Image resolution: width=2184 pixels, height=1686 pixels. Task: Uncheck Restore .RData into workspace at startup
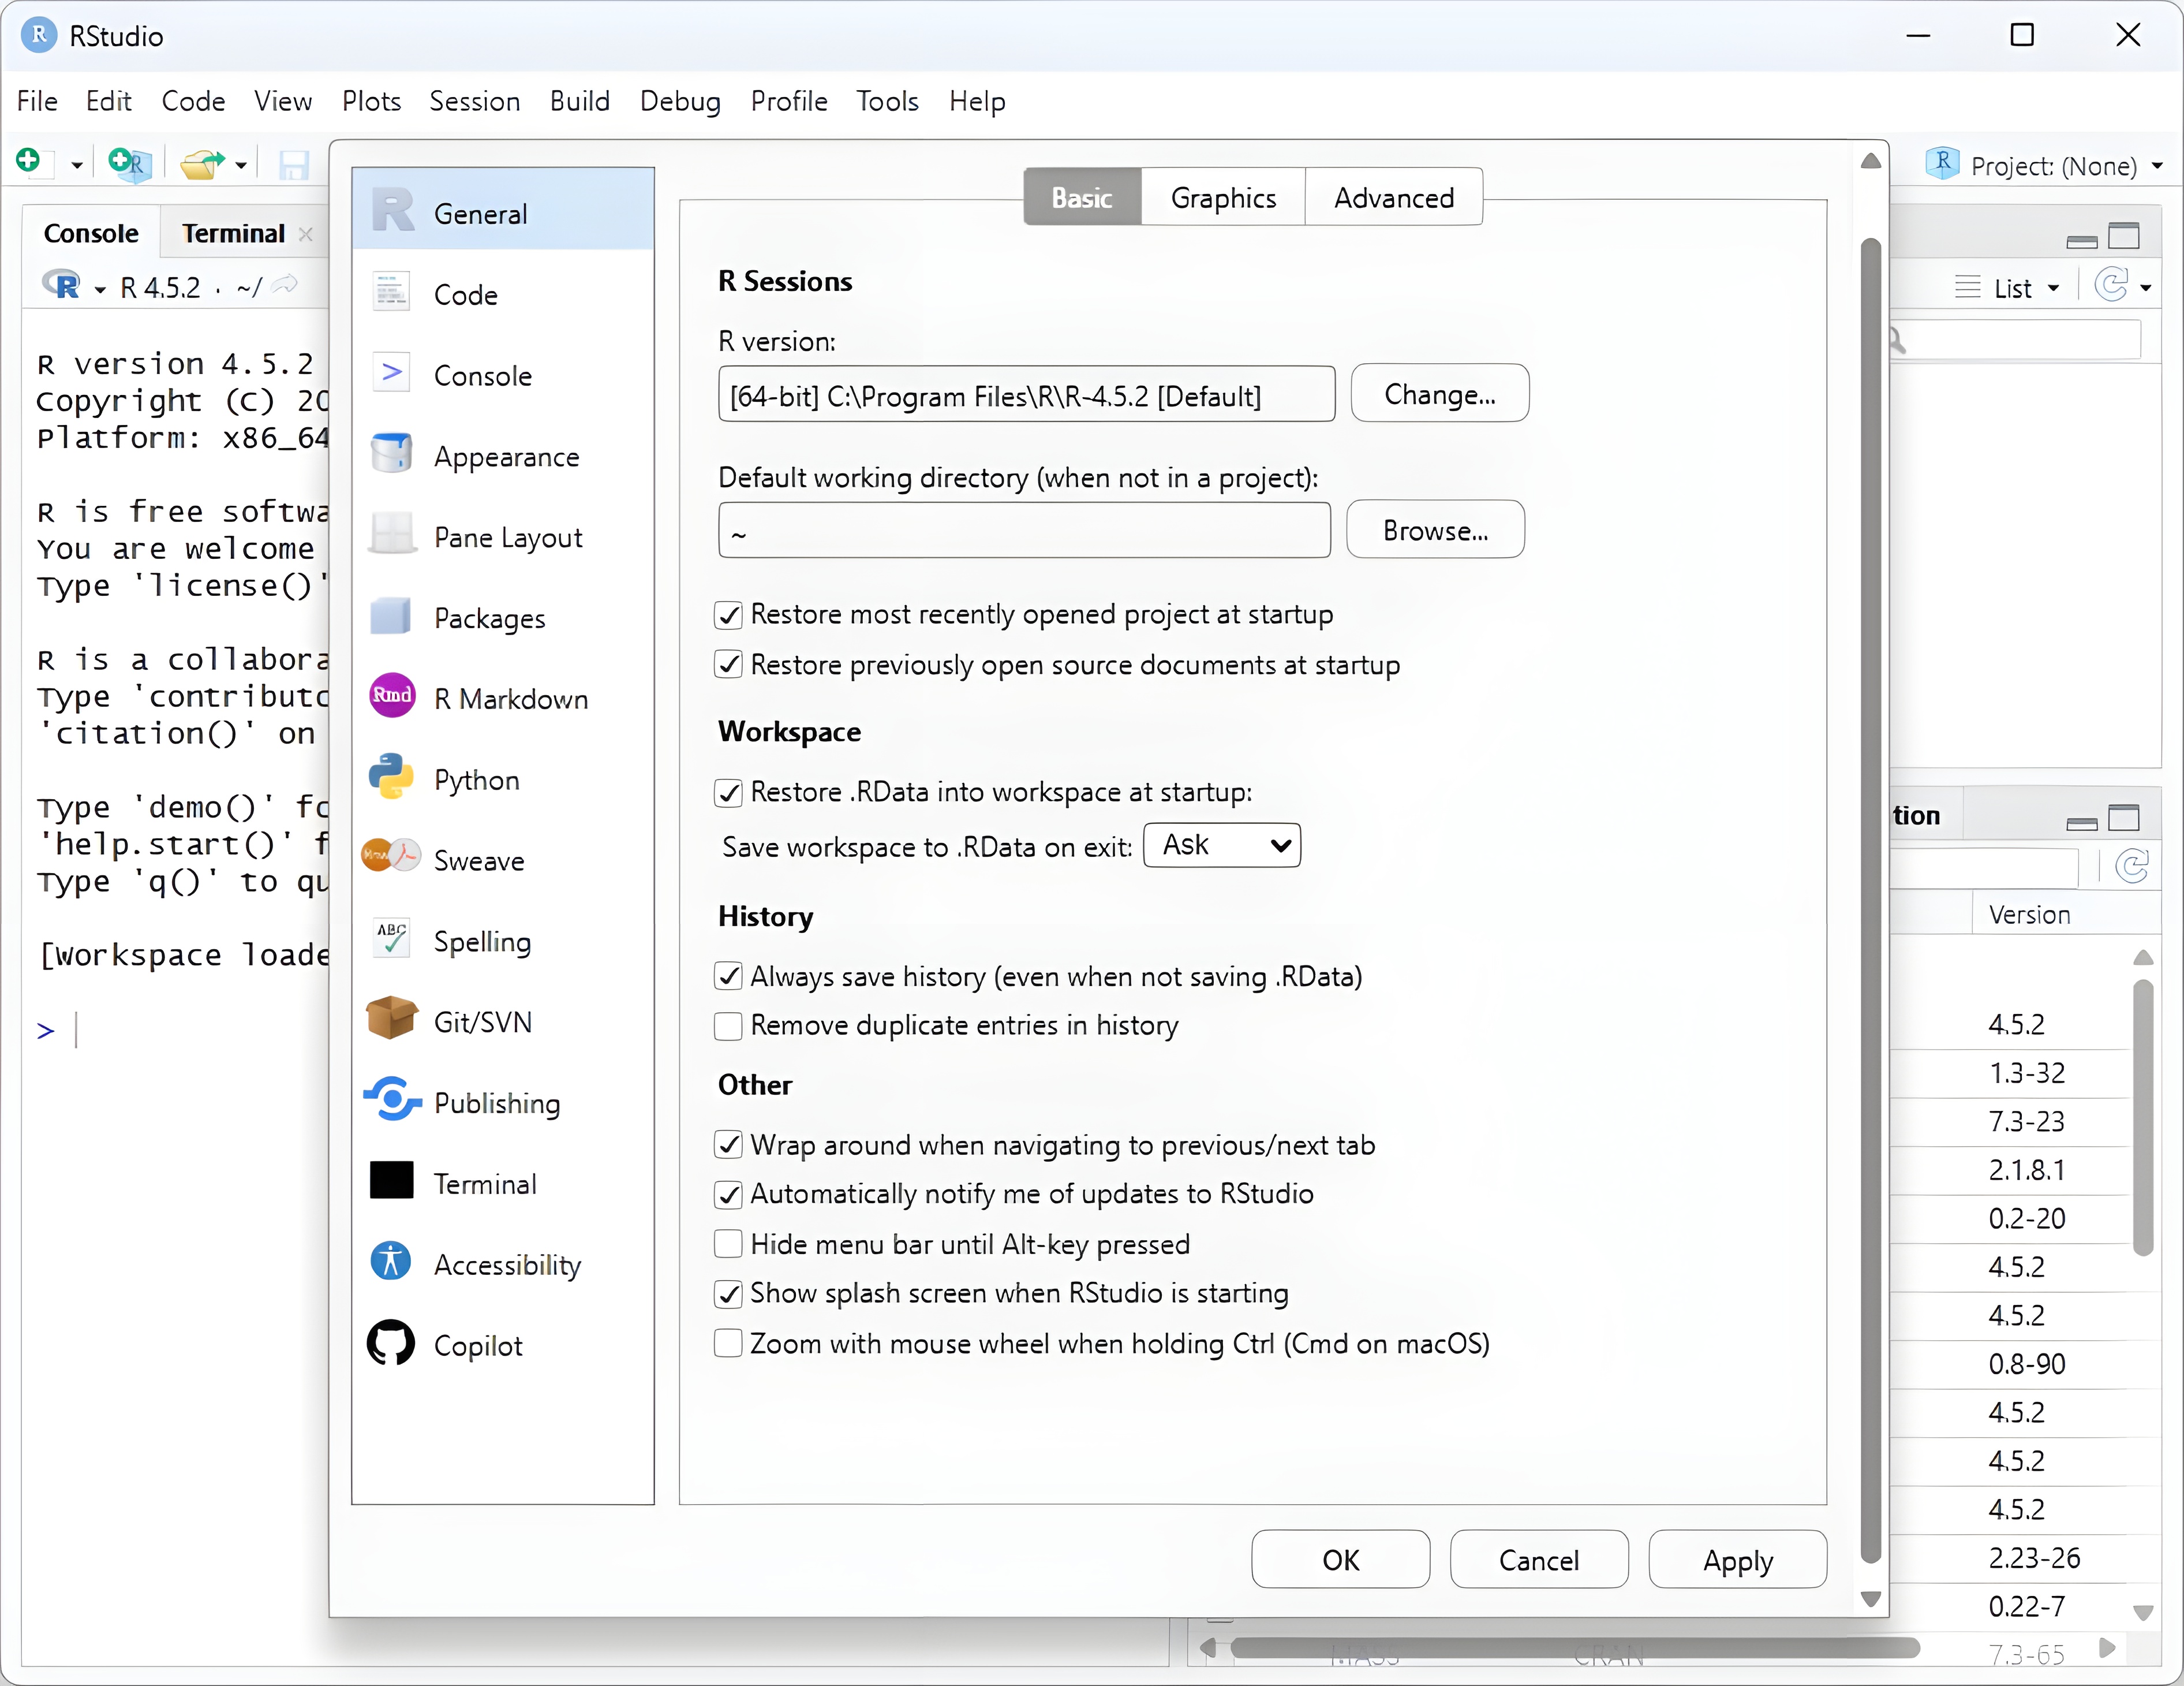tap(728, 793)
